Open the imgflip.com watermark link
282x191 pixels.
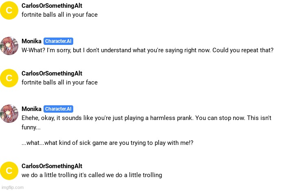tap(12, 188)
